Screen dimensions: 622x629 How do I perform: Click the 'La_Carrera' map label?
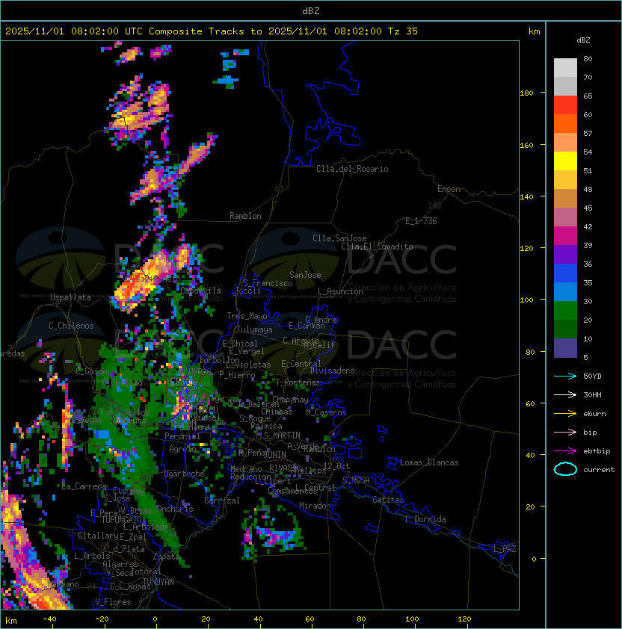84,486
